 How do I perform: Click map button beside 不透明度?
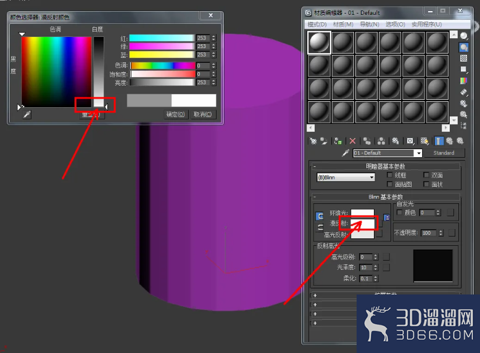(452, 233)
